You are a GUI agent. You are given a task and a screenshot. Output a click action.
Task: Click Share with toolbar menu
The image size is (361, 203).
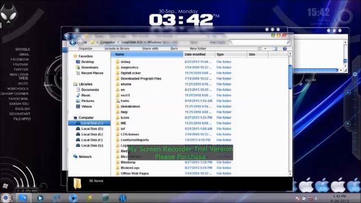150,48
